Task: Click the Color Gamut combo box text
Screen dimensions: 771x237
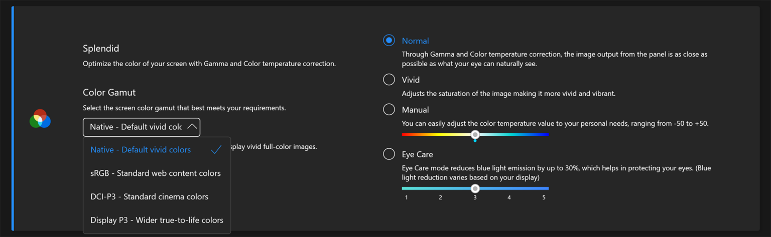Action: tap(136, 127)
